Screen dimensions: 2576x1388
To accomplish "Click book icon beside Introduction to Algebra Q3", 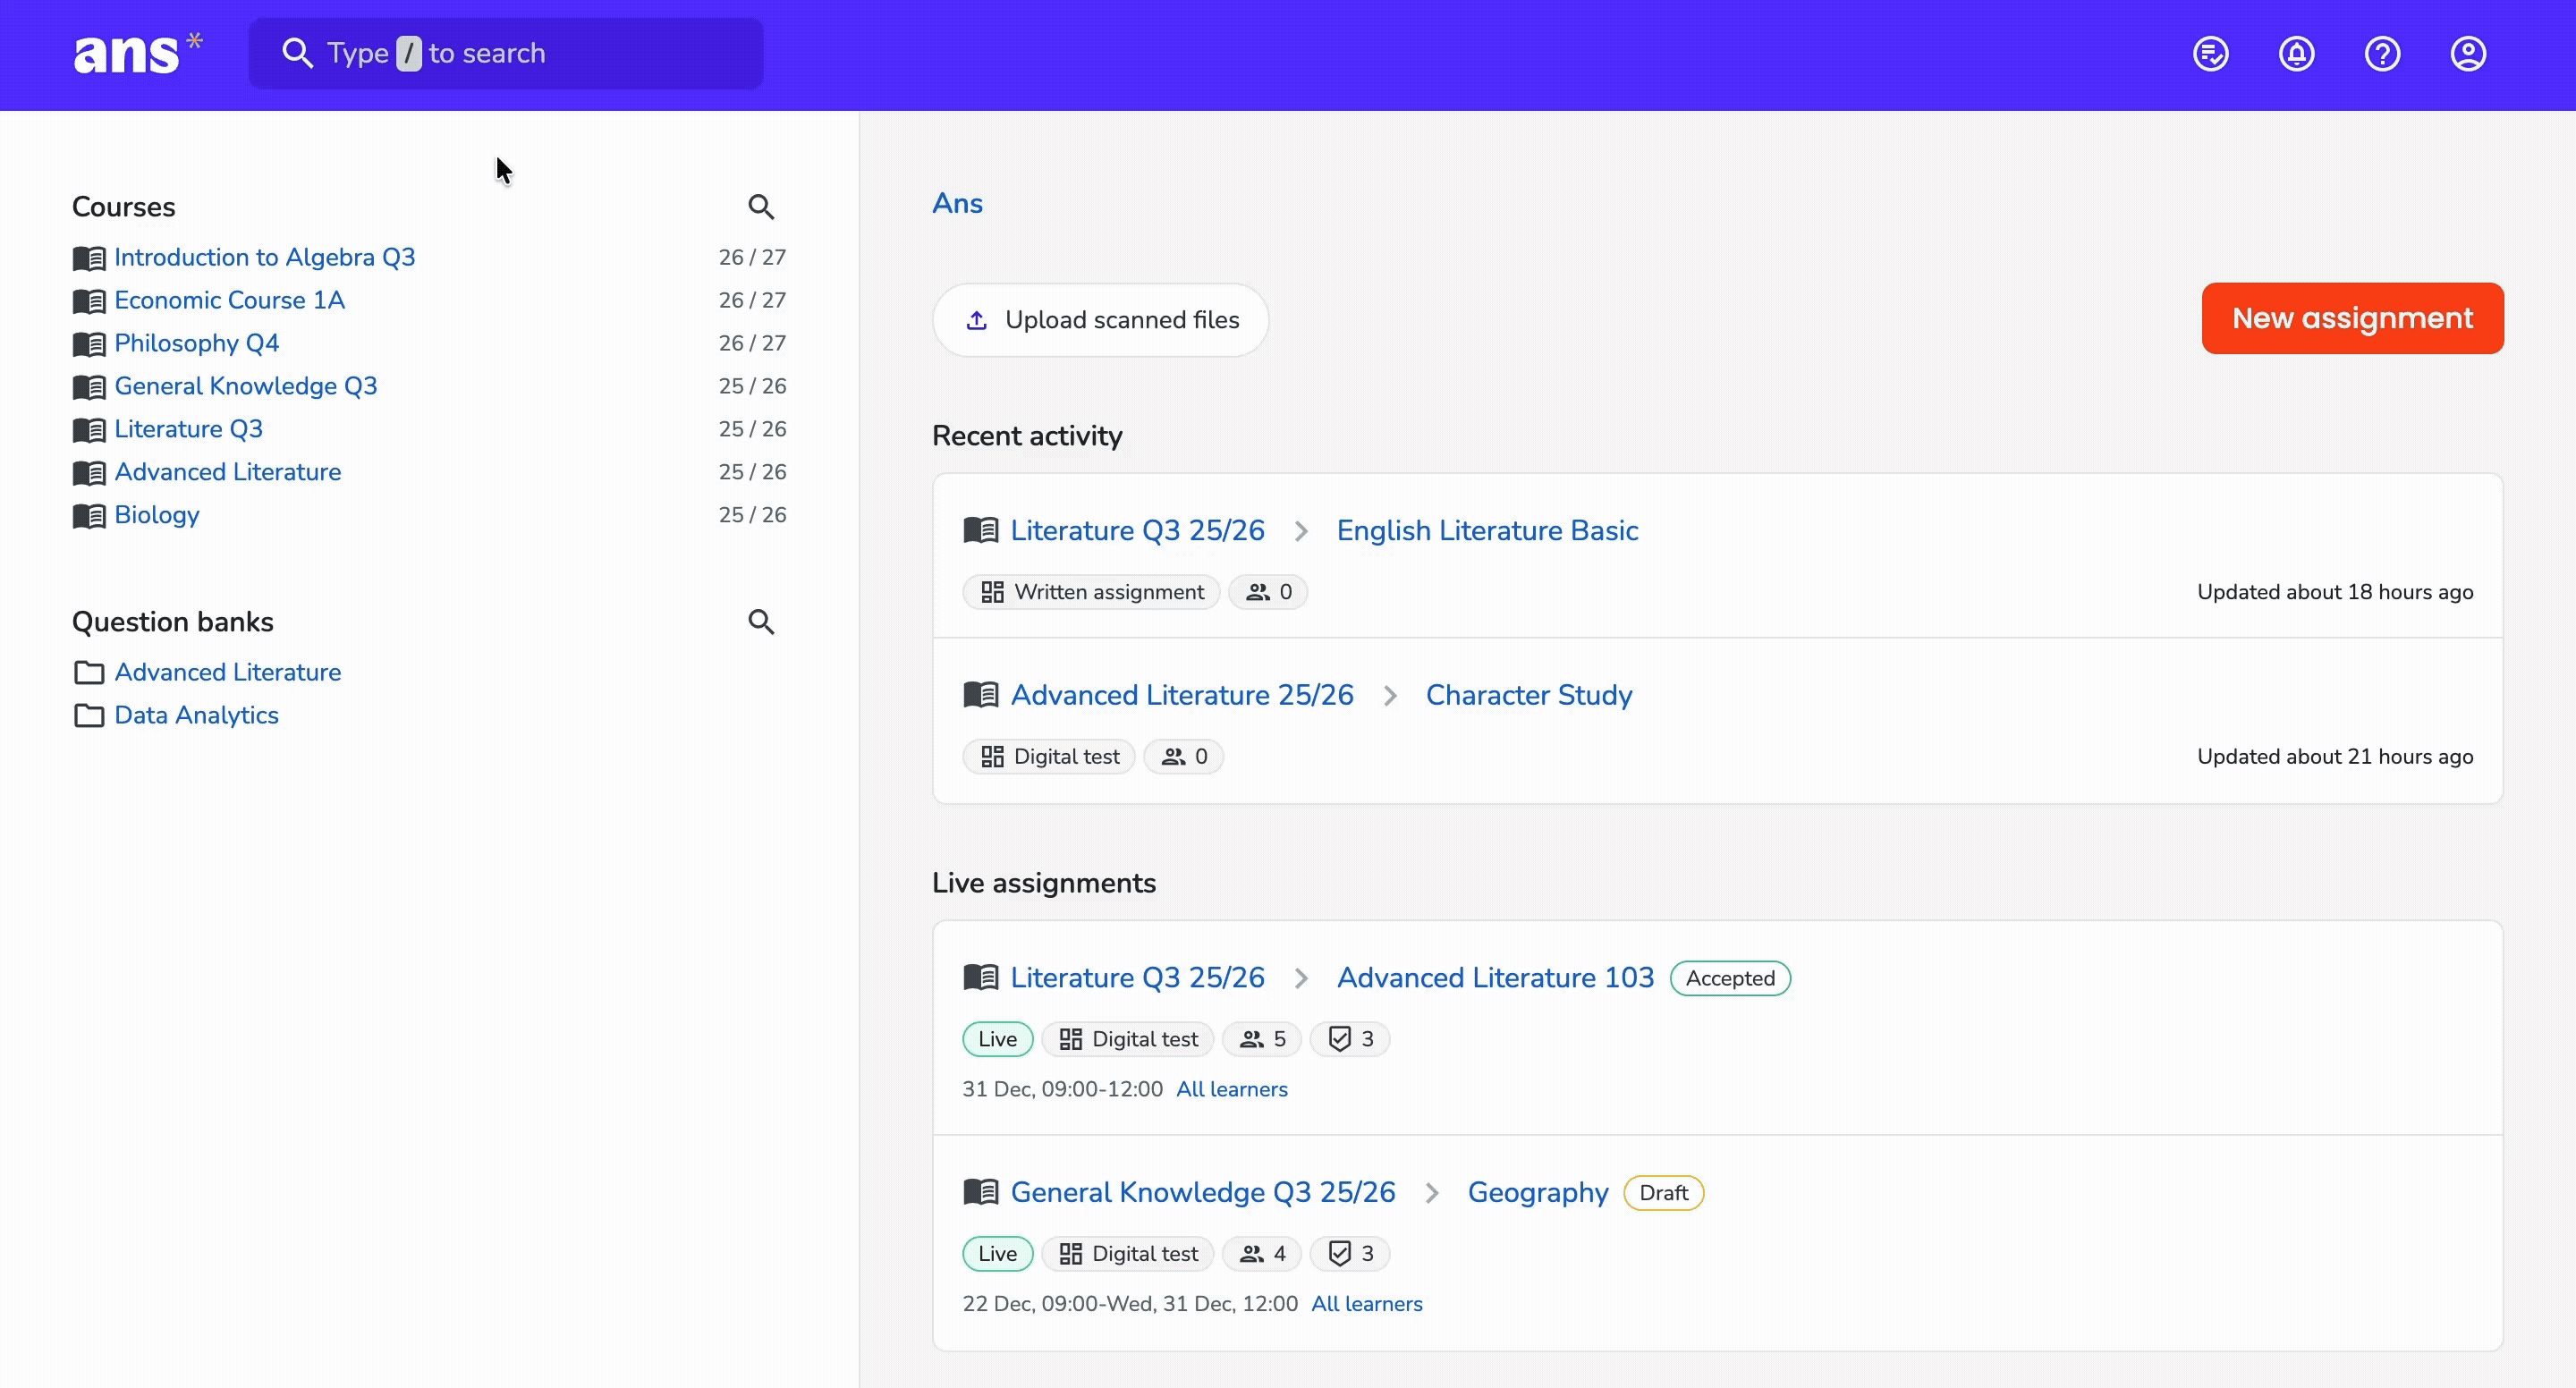I will (89, 258).
